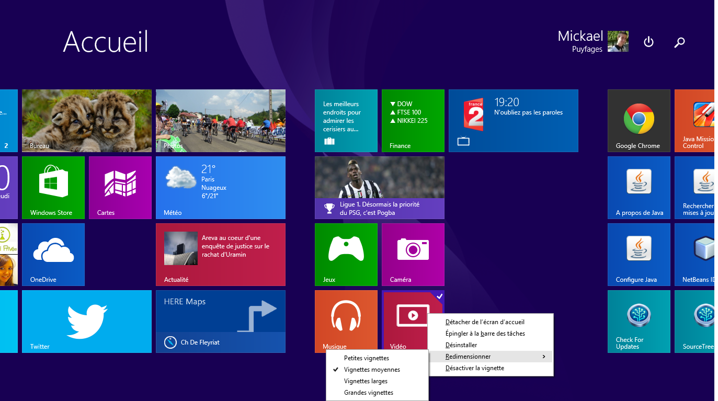The image size is (718, 401).
Task: Open the HERE Maps tile
Action: click(221, 322)
